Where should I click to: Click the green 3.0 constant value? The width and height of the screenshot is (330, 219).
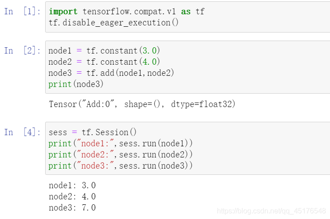click(x=150, y=50)
